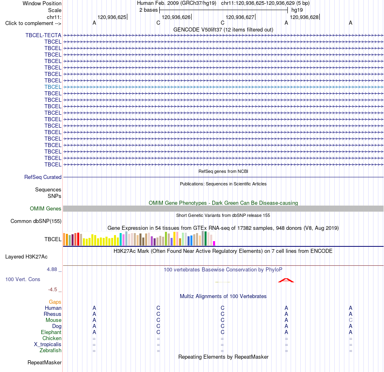
Task: Click the 100 Vert. Cons track label
Action: click(23, 279)
